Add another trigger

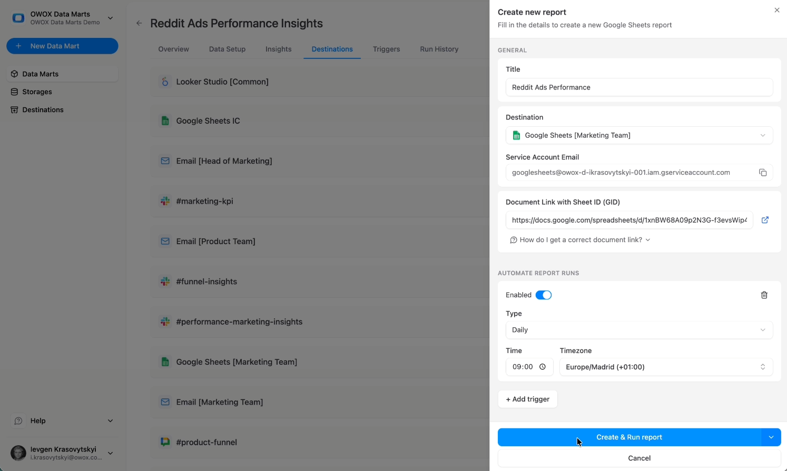(527, 399)
